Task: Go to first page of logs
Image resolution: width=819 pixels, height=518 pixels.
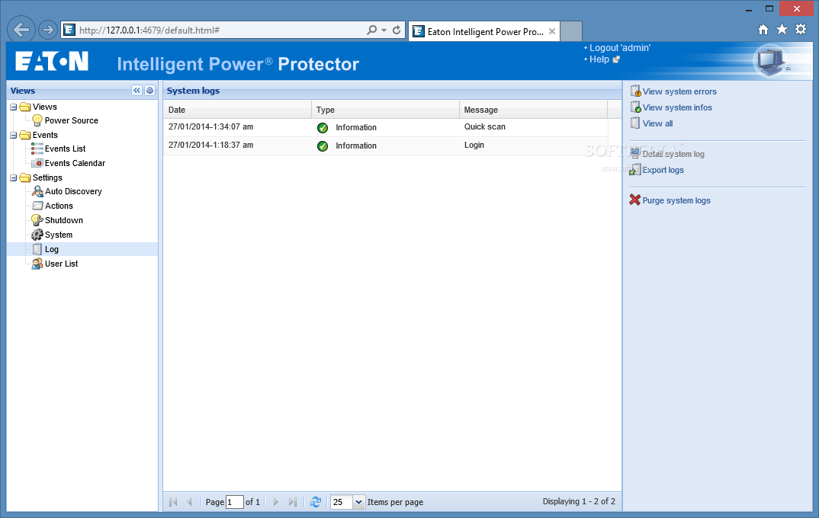Action: (x=173, y=502)
